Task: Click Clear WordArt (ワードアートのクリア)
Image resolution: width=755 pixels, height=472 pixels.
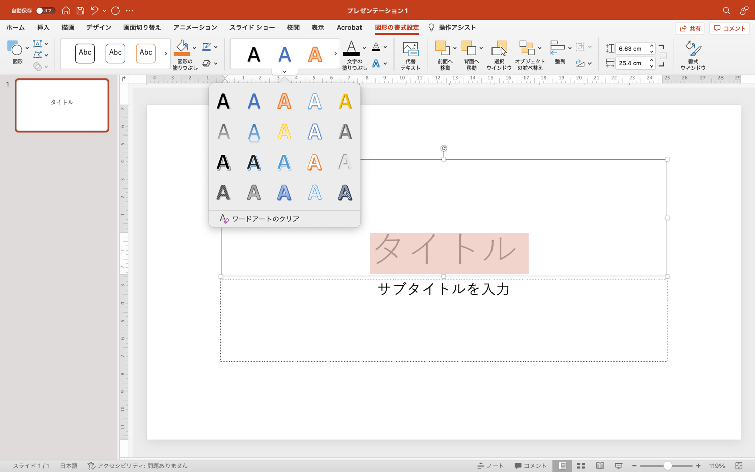Action: (x=265, y=219)
